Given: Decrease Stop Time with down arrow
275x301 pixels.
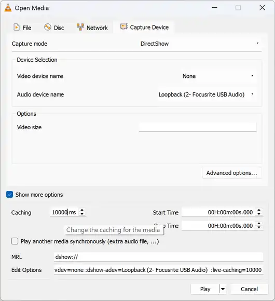Looking at the screenshot, I should [x=259, y=228].
